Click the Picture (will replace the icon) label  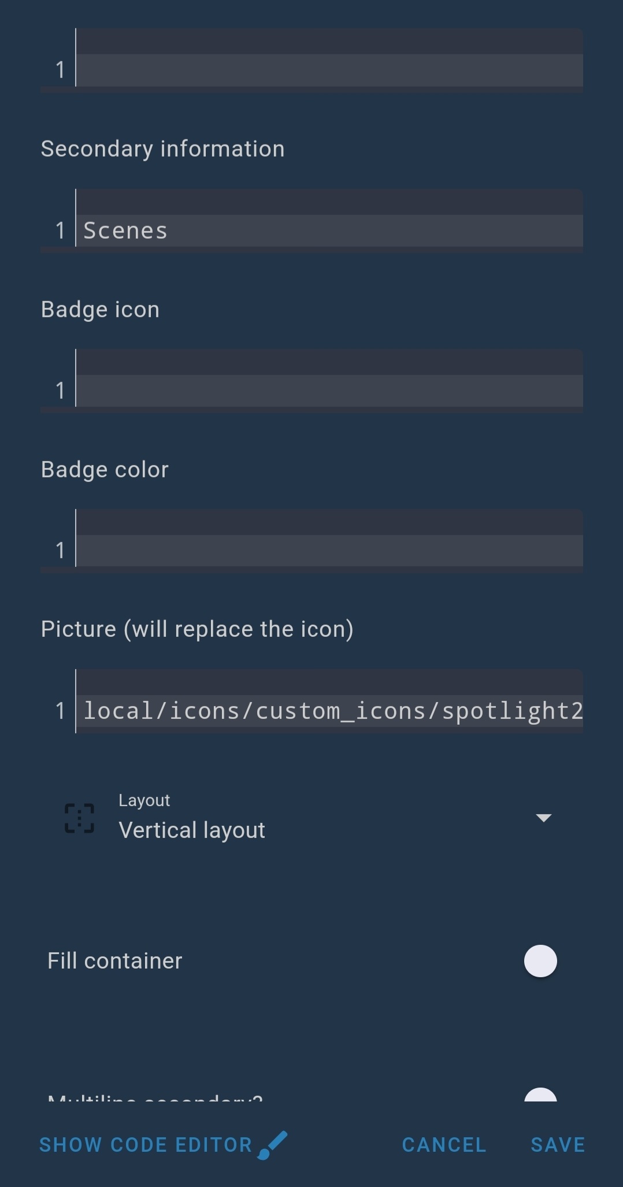[x=198, y=628]
